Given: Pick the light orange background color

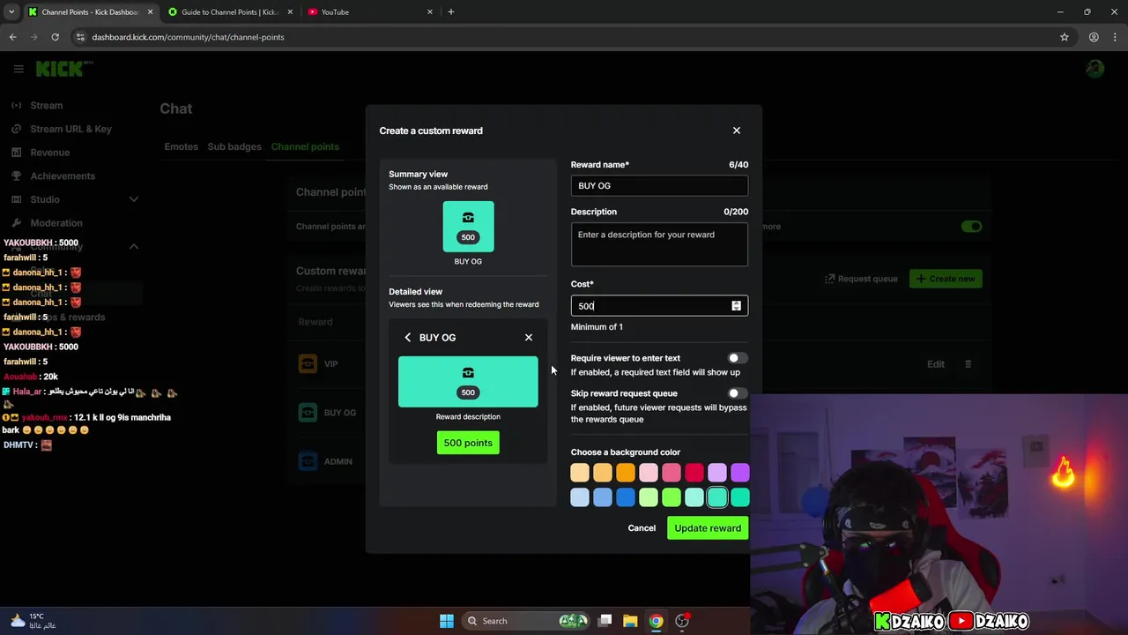Looking at the screenshot, I should coord(603,474).
